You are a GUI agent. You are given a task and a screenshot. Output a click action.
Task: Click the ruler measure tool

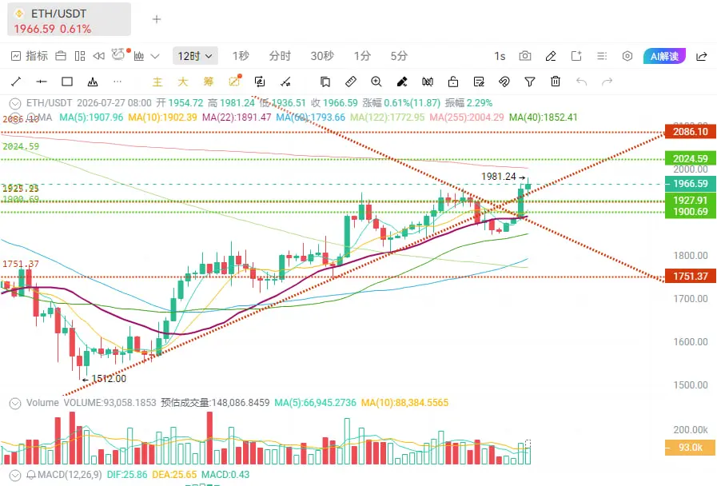(351, 82)
